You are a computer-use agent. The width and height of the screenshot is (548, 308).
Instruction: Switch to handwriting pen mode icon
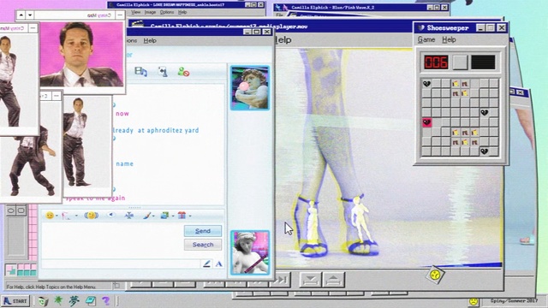206,264
